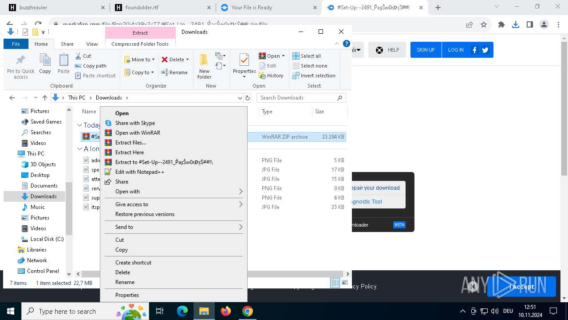Viewport: 568px width, 320px height.
Task: Open the ribbon Open dropdown
Action: pyautogui.click(x=272, y=56)
